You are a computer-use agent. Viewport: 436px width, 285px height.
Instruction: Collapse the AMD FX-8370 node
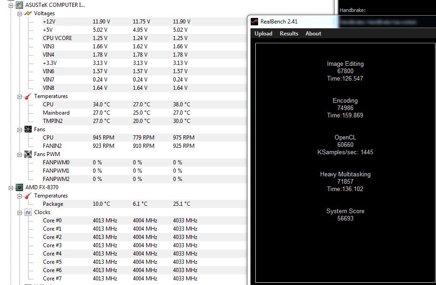point(11,188)
